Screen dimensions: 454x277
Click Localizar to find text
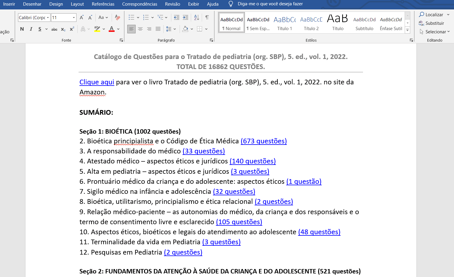coord(431,15)
